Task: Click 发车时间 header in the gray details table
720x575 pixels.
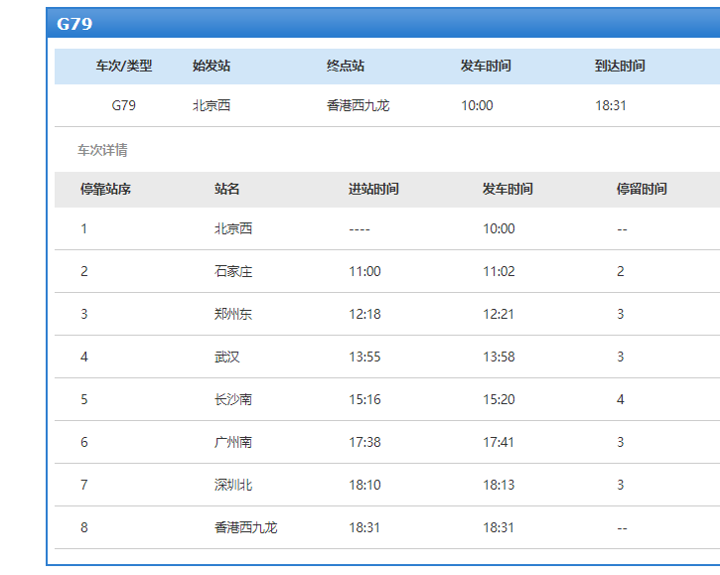Action: (x=507, y=189)
